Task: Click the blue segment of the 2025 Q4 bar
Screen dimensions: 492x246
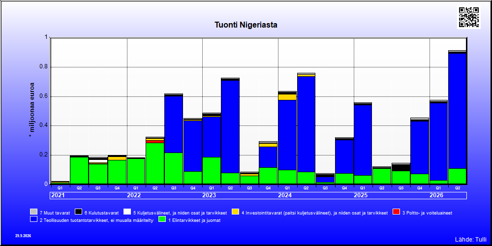Action: point(420,148)
